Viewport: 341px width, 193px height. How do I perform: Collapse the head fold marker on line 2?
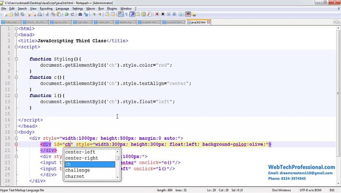point(16,34)
